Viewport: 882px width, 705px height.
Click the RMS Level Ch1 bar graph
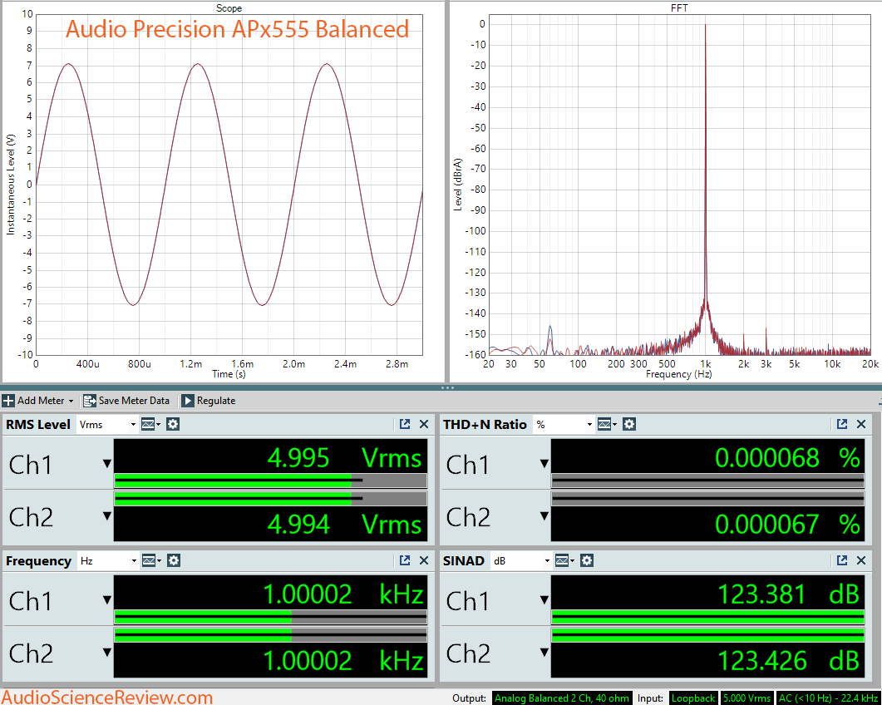click(270, 481)
